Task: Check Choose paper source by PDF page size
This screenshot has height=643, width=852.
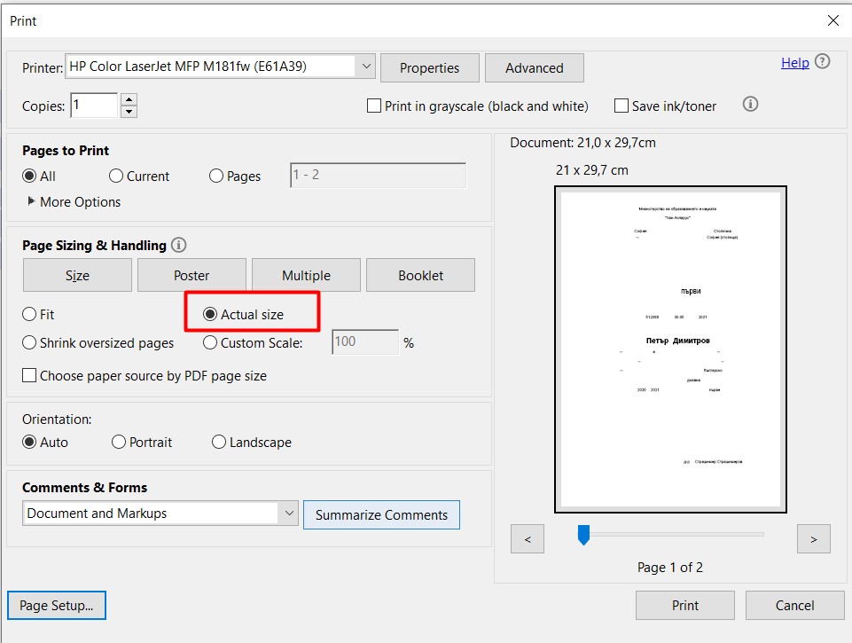Action: tap(29, 375)
